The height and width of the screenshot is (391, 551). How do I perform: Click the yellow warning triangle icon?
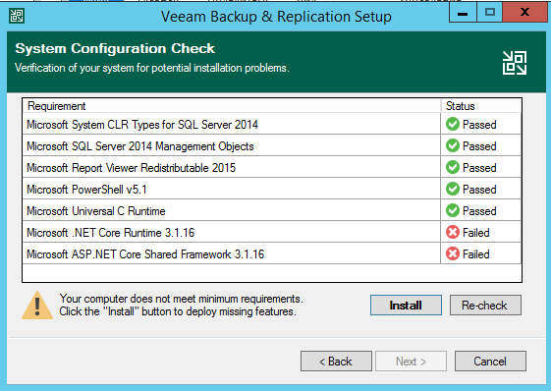click(x=37, y=306)
